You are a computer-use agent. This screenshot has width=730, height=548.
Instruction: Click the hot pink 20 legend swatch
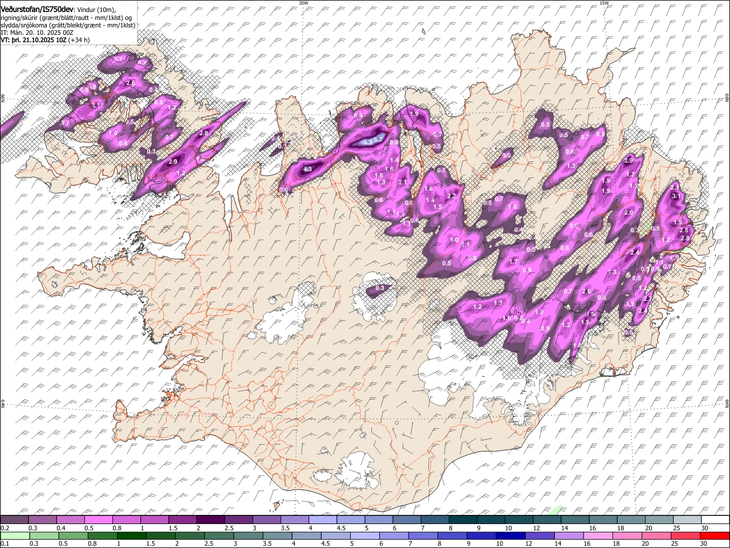pos(655,535)
